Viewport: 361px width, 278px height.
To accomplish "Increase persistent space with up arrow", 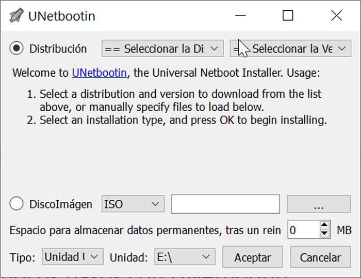I will (x=324, y=224).
